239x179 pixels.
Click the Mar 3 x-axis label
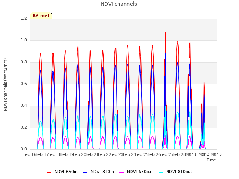[216, 154]
